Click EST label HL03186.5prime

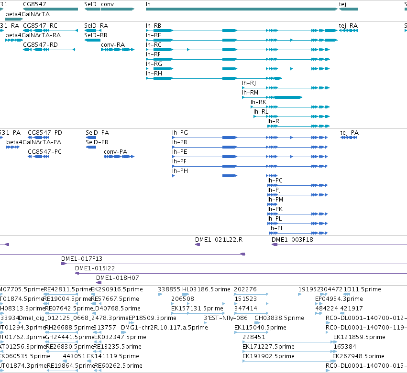click(206, 289)
